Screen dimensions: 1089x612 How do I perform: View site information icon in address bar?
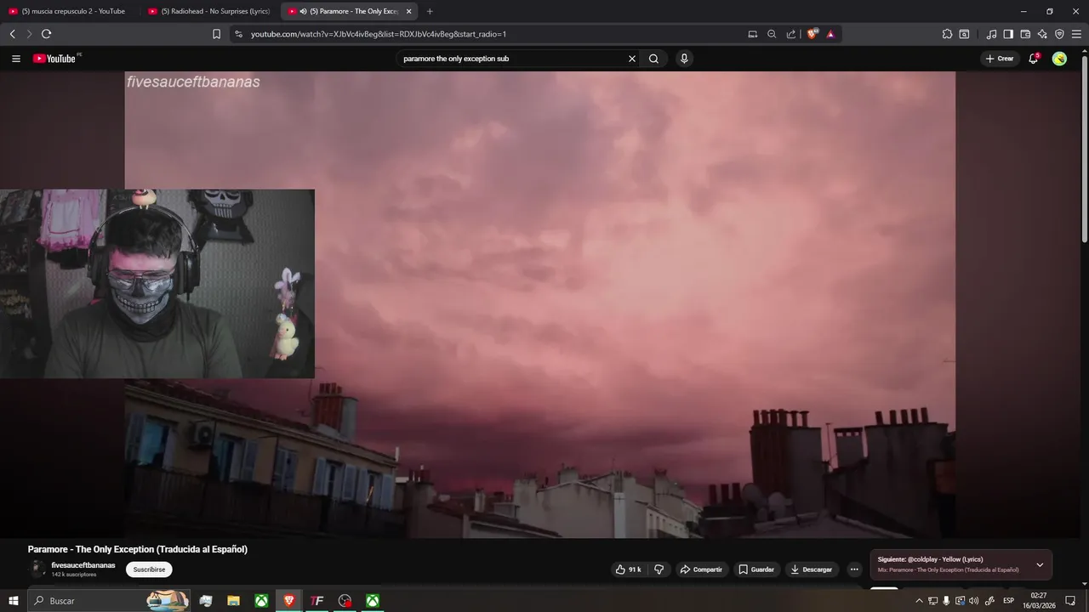point(238,34)
